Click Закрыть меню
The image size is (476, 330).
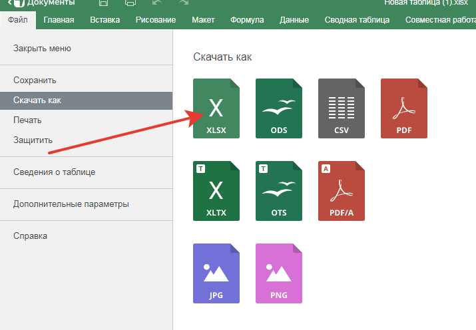coord(87,49)
